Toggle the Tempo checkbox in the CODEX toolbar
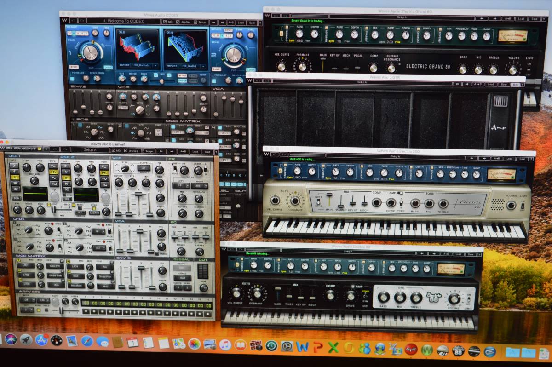 [196, 21]
